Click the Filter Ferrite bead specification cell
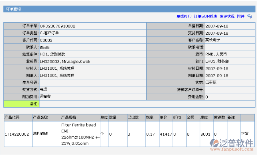The image size is (257, 155). click(80, 134)
